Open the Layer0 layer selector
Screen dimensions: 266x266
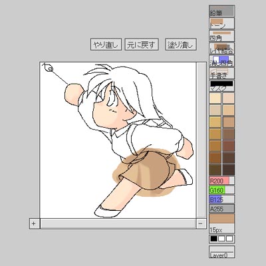click(221, 251)
